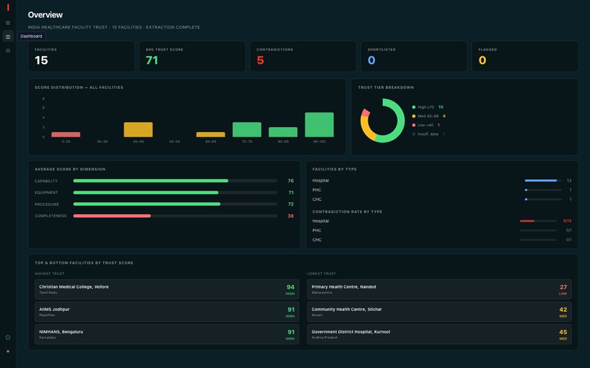Click the Dashboard tooltip label
Screen dimensions: 590x368
click(31, 37)
